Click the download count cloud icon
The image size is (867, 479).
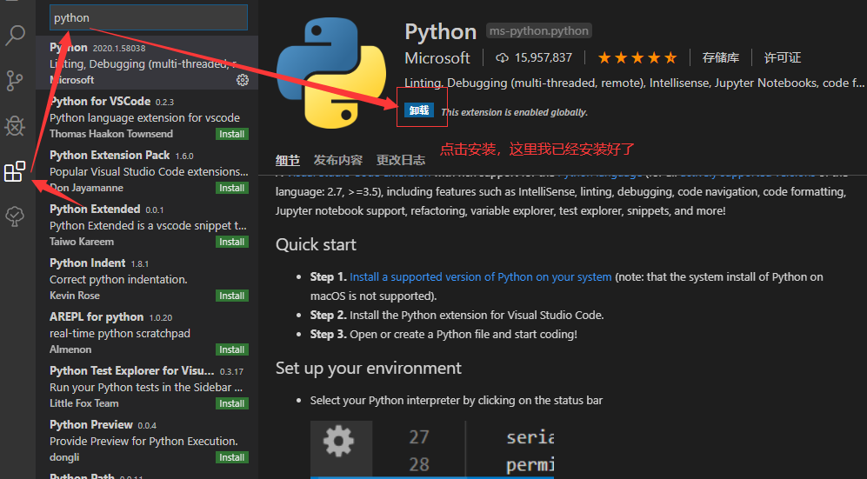click(x=502, y=58)
